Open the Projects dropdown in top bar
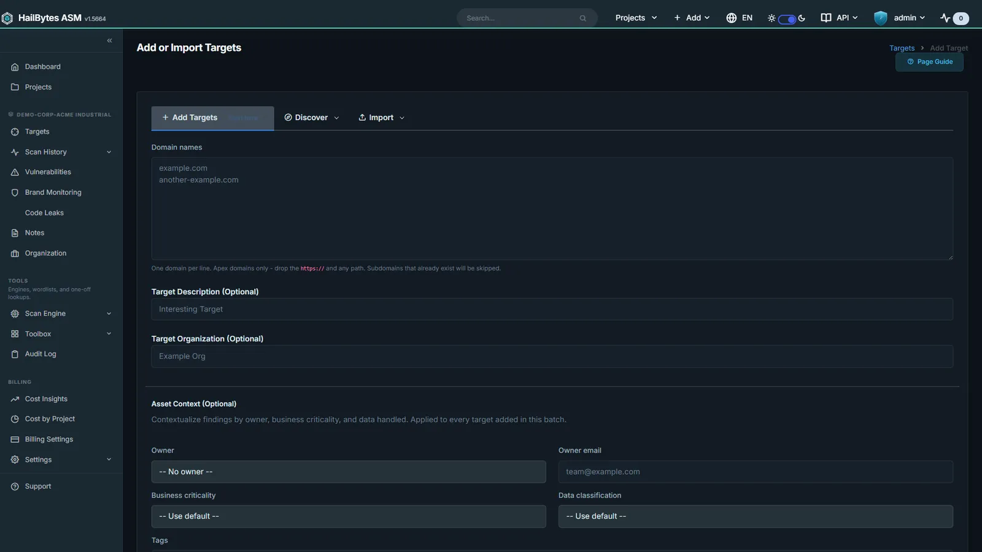The width and height of the screenshot is (982, 552). coord(636,18)
